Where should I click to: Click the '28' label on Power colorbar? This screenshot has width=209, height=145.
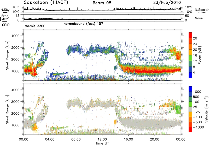click(x=195, y=38)
